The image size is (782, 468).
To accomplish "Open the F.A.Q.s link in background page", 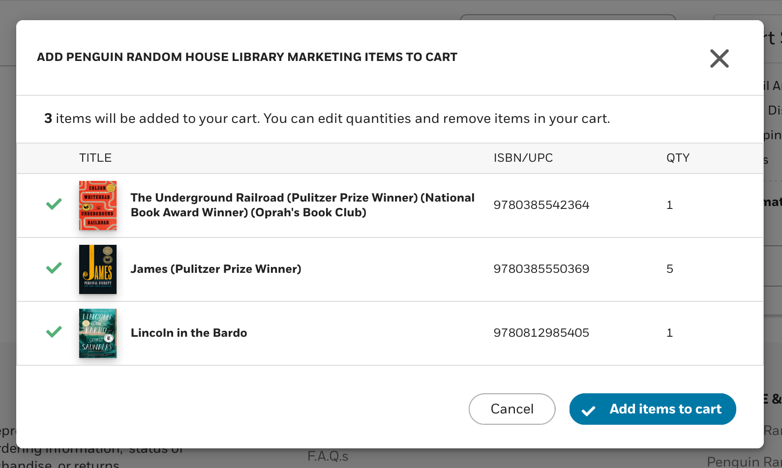I will [328, 456].
